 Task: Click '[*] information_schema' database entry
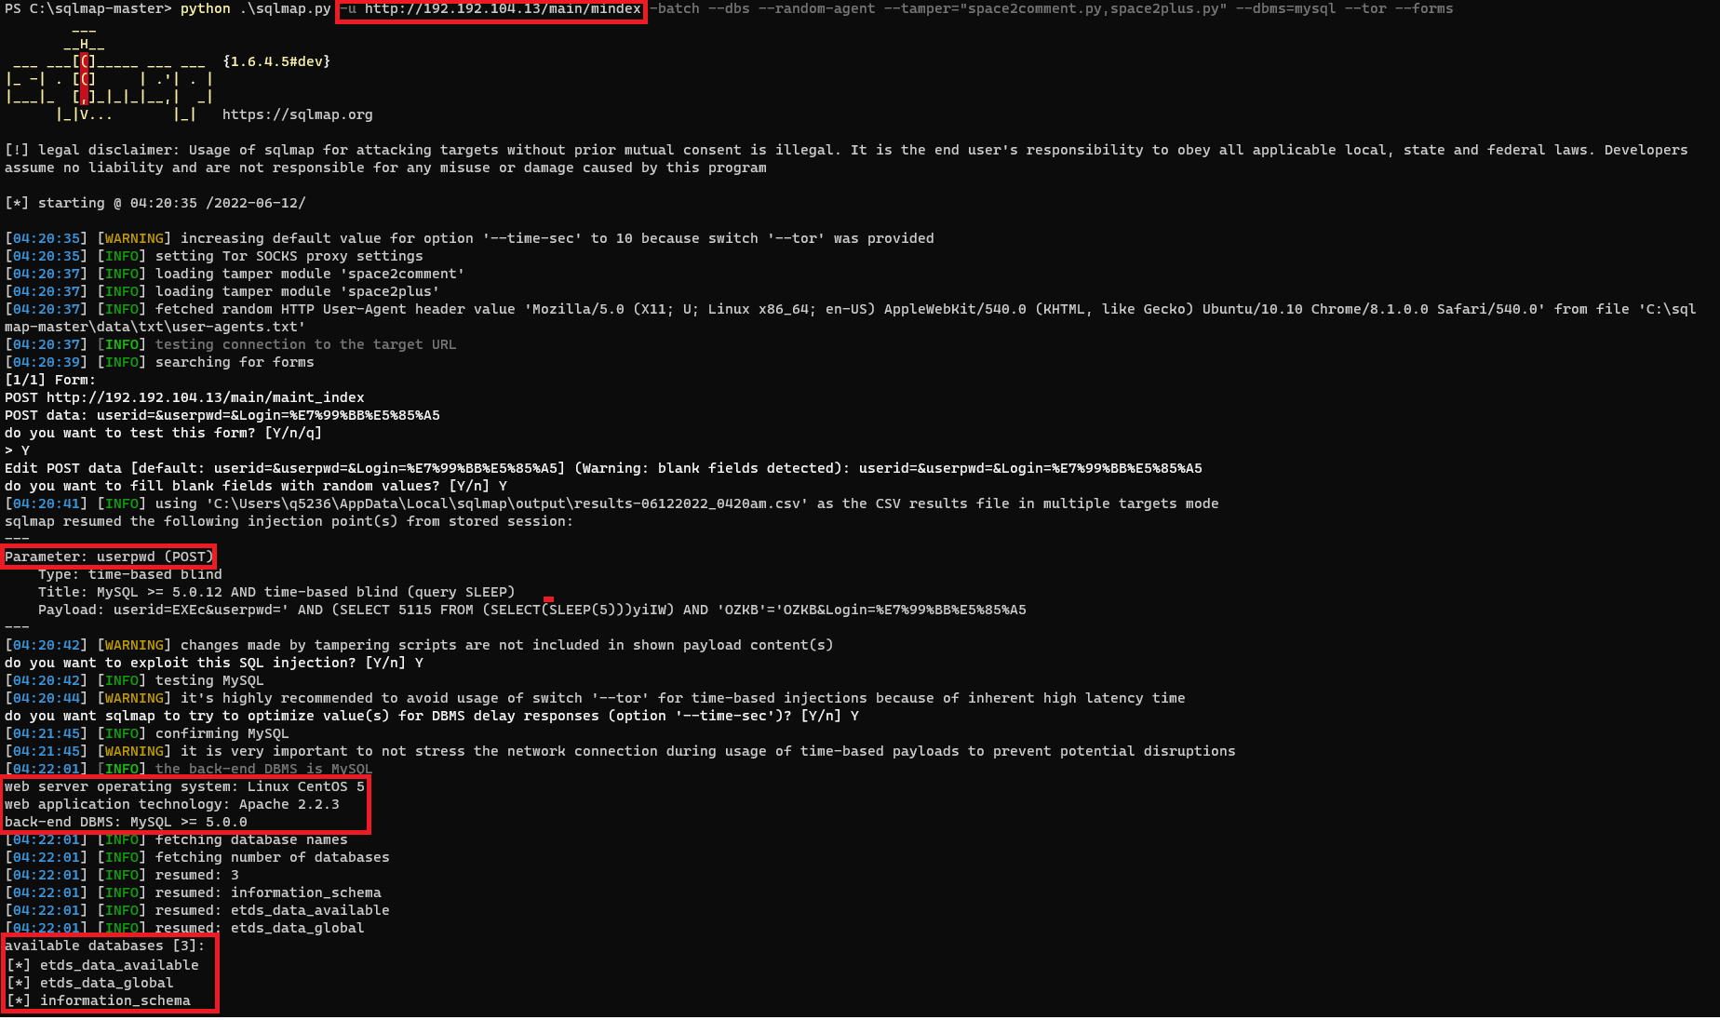[x=99, y=1000]
